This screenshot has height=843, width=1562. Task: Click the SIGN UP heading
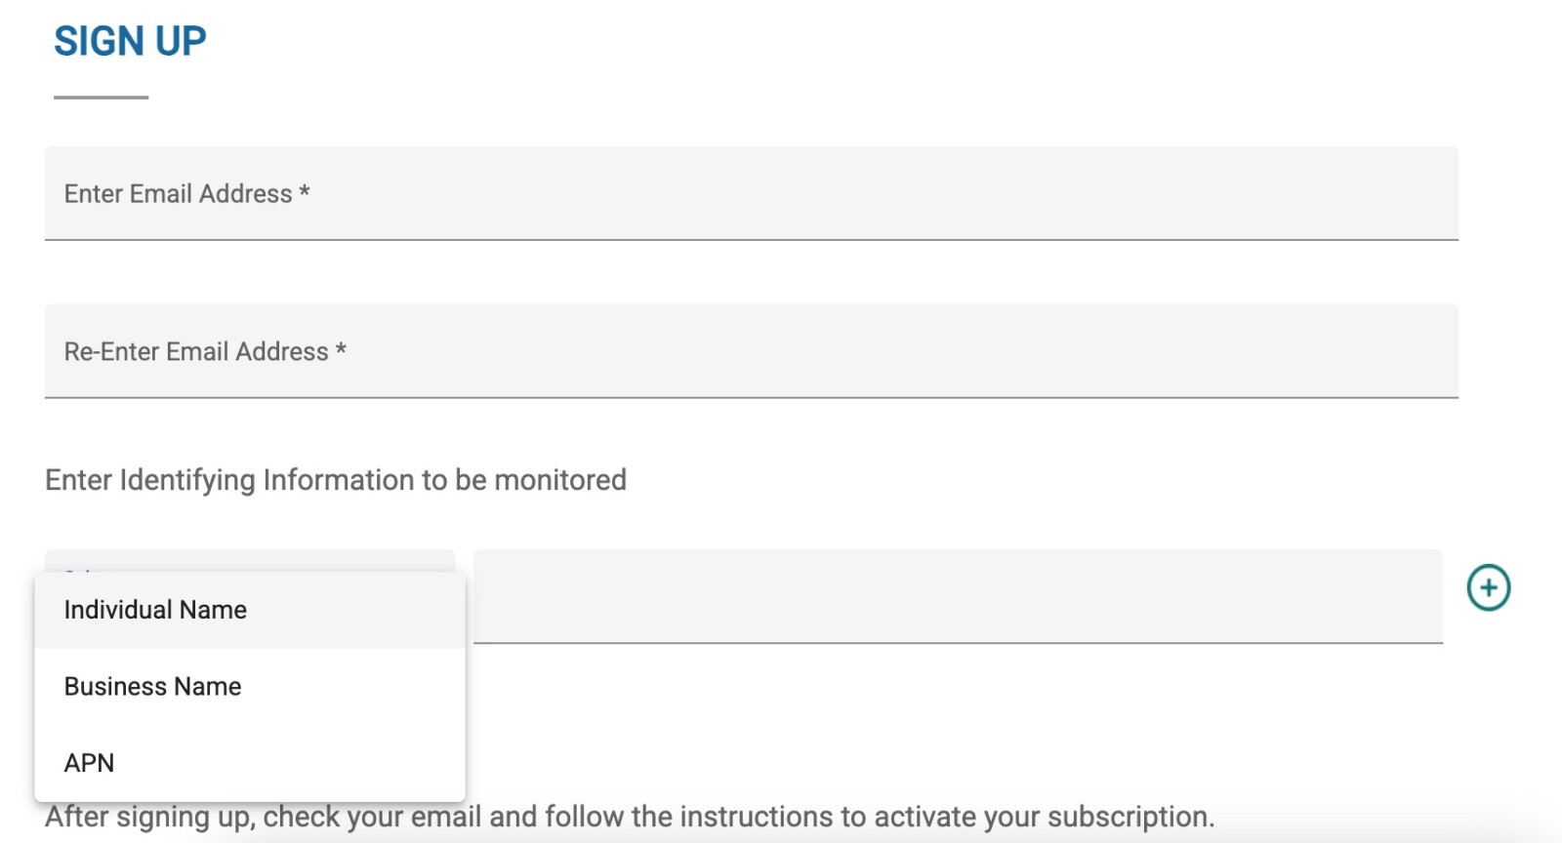[130, 41]
